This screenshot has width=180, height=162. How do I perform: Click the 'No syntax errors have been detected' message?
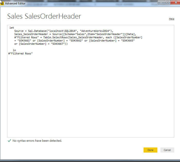pos(37,141)
